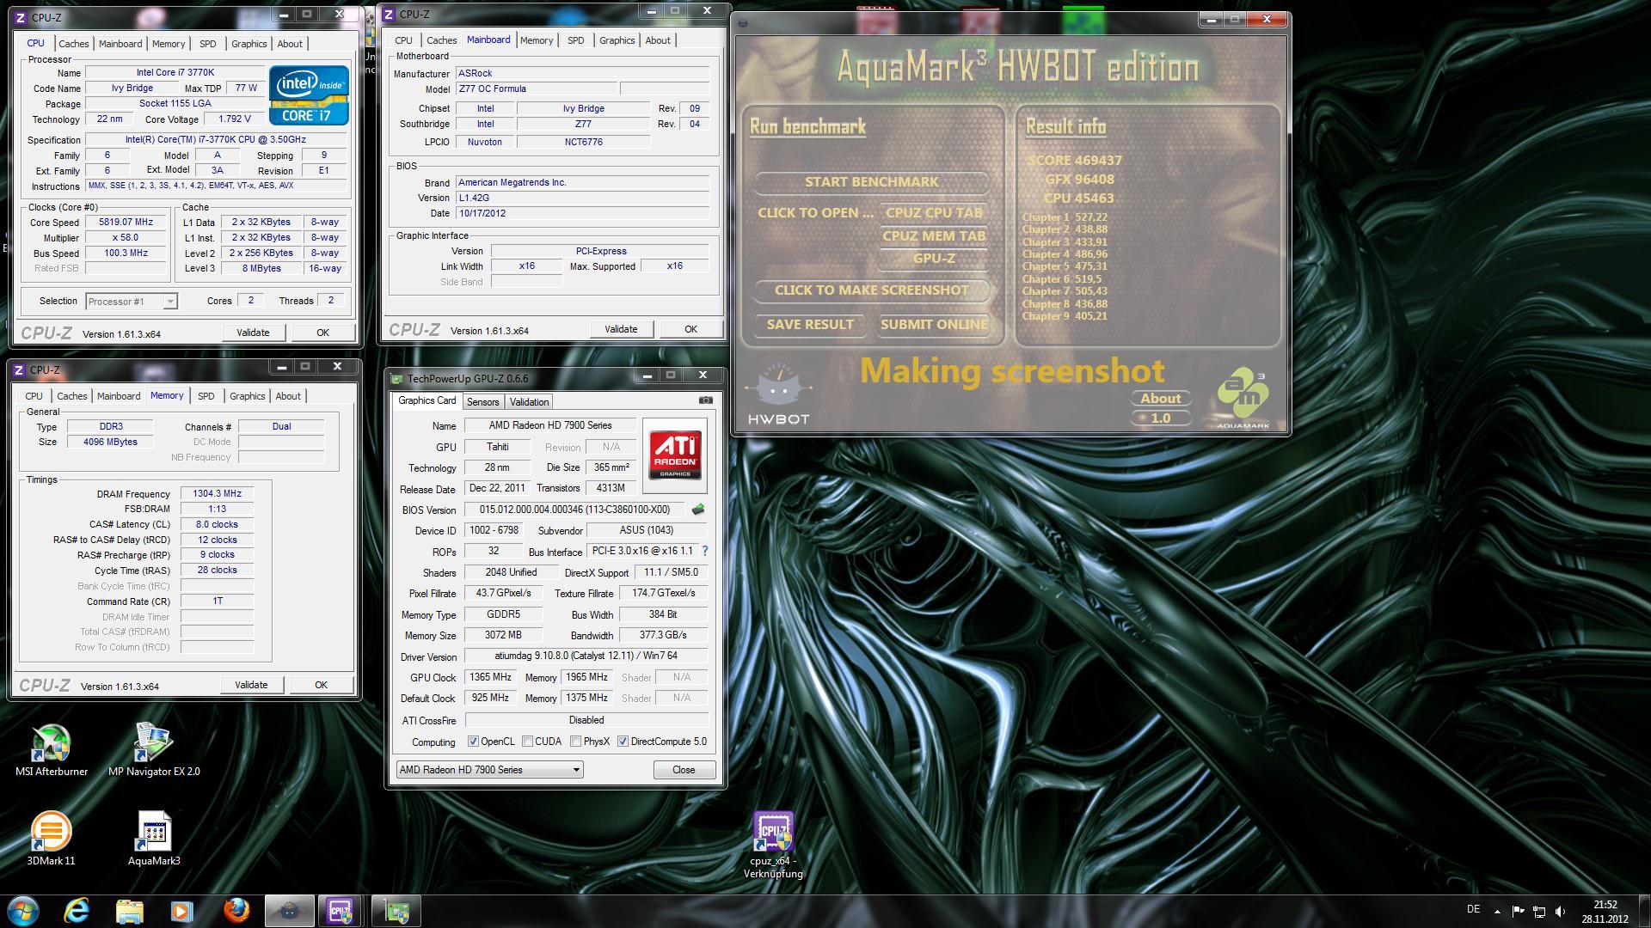This screenshot has height=928, width=1651.
Task: Click START BENCHMARK in AquaMark
Action: coord(872,182)
